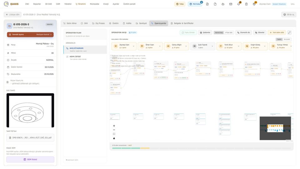Click 3B'de aç button
This screenshot has height=169, width=300.
click(289, 15)
